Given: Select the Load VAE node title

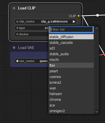Looking at the screenshot, I should click(x=26, y=48).
